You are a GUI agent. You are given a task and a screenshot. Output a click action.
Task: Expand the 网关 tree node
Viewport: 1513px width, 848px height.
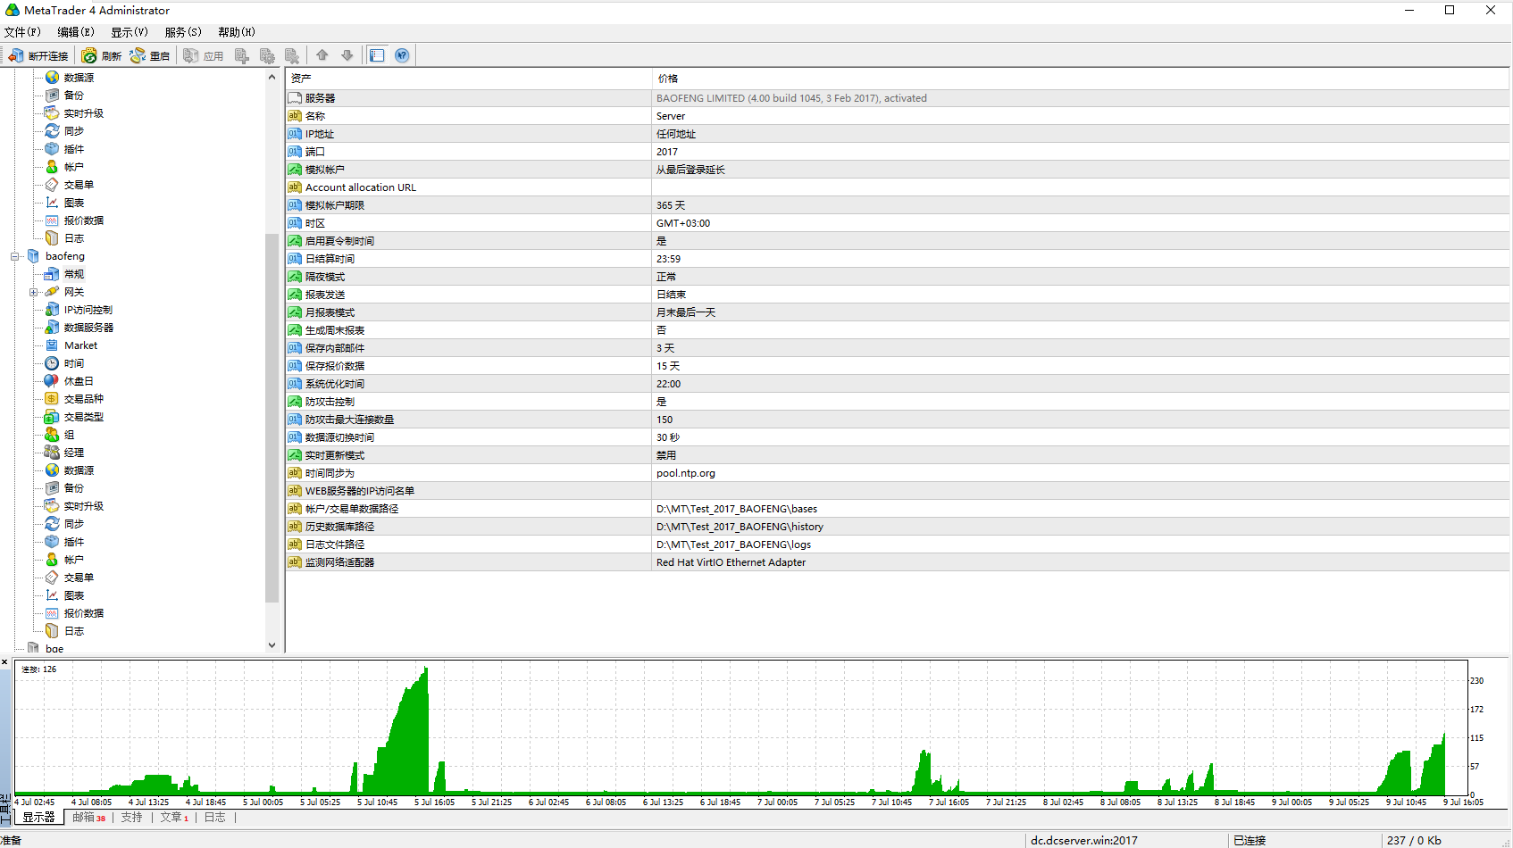pyautogui.click(x=33, y=292)
